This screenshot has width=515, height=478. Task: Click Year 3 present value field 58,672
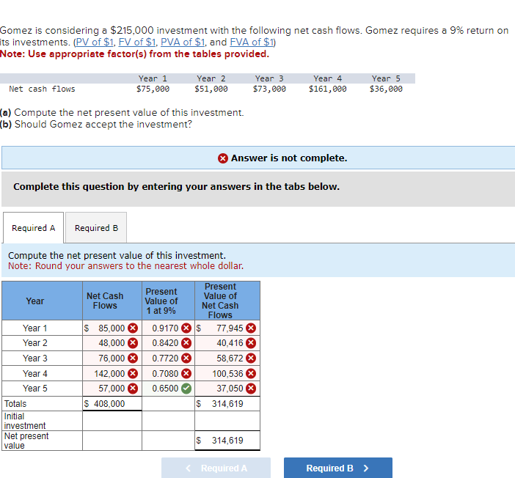coord(227,358)
